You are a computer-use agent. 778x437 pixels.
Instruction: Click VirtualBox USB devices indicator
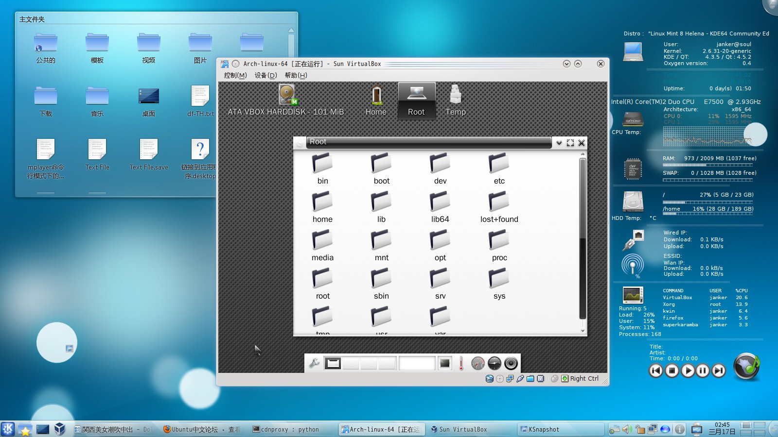520,379
